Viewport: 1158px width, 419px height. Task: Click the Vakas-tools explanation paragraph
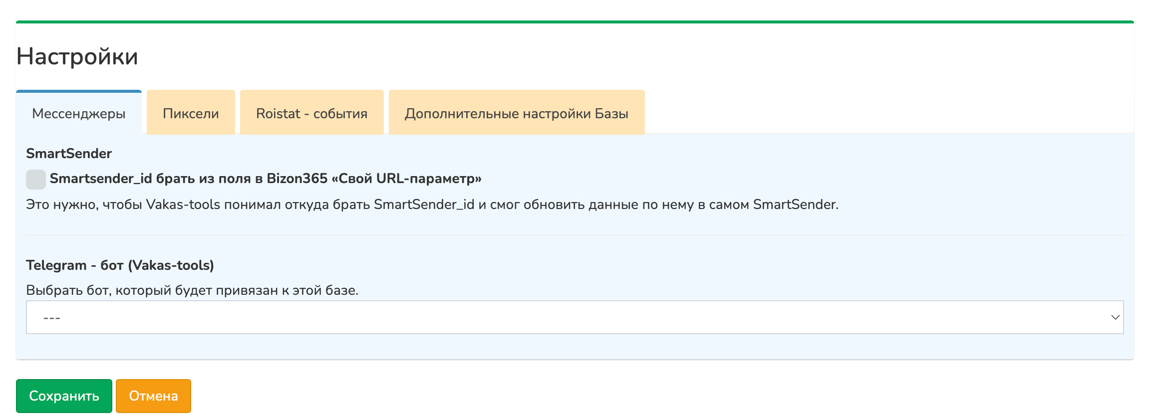[x=432, y=205]
